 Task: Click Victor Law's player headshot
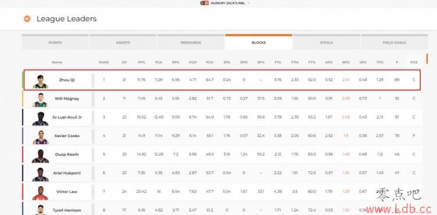[40, 193]
